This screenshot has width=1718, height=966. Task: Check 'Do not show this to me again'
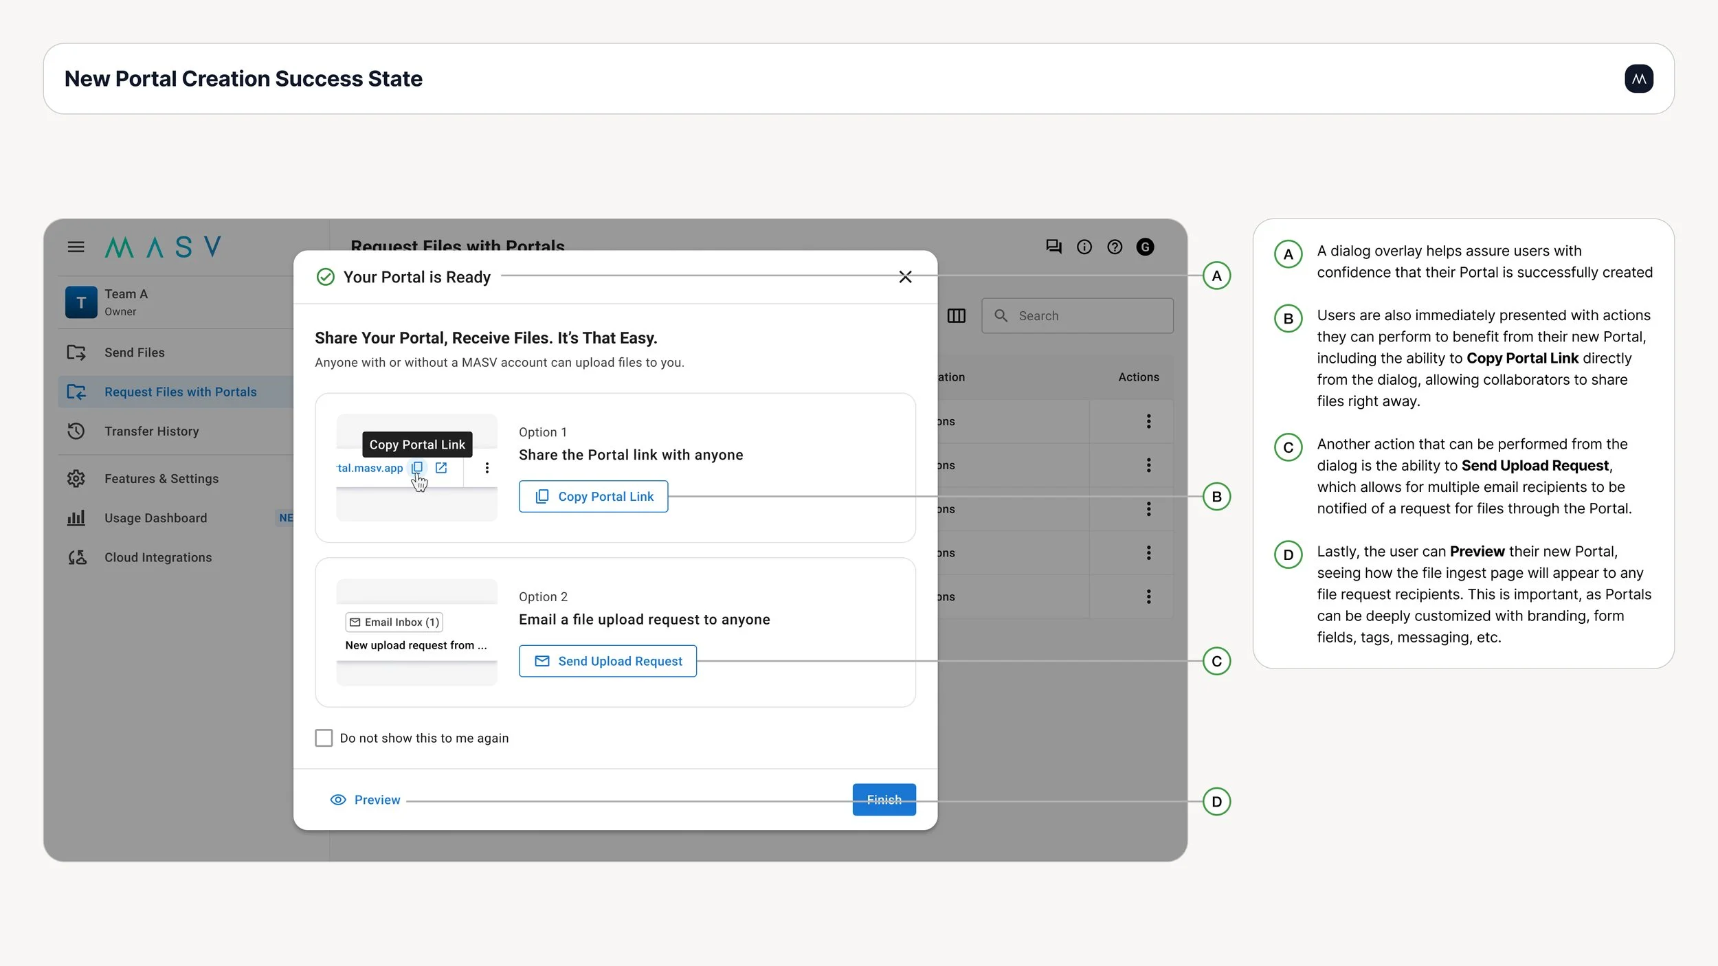pyautogui.click(x=324, y=738)
